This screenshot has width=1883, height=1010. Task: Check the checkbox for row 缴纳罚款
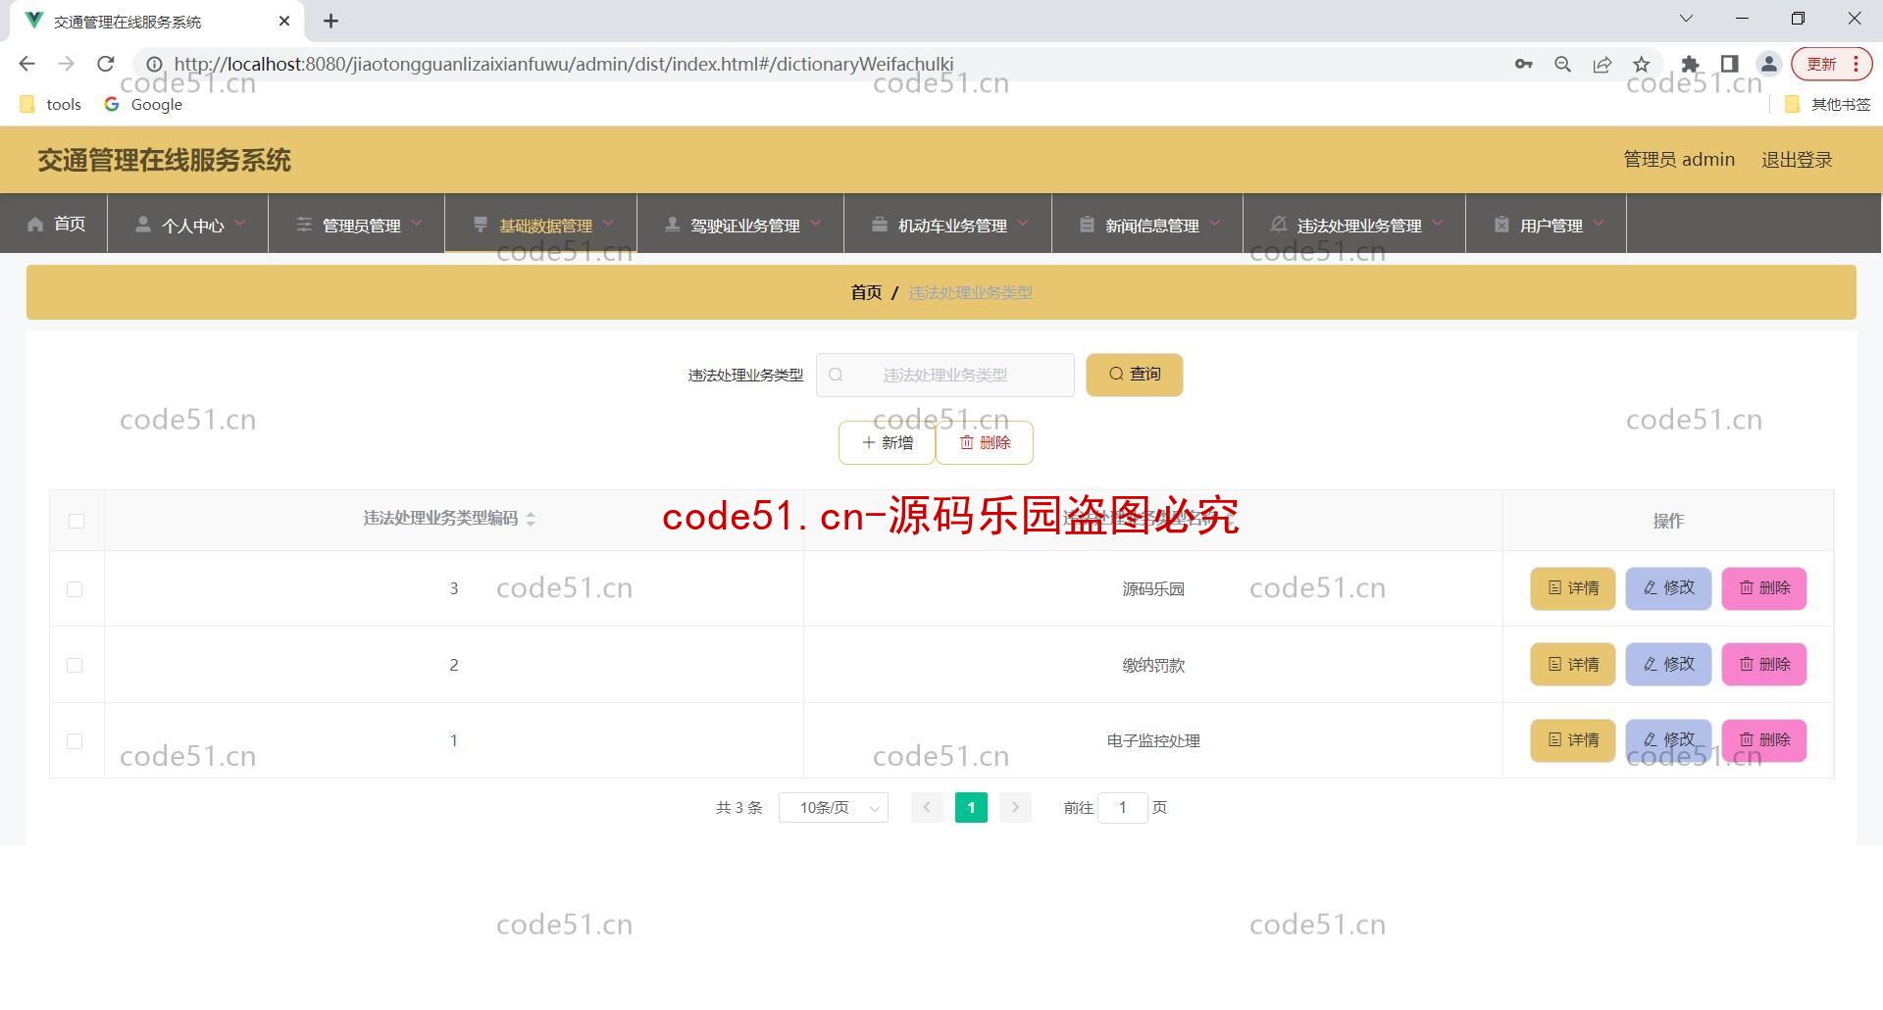75,665
